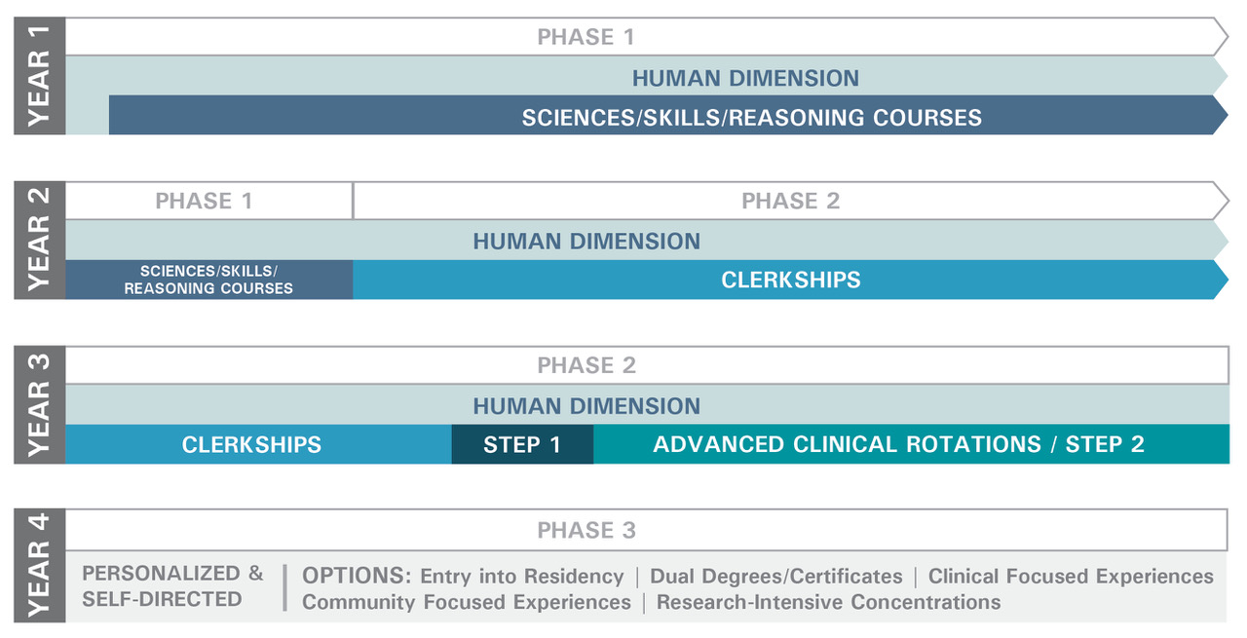Image resolution: width=1247 pixels, height=638 pixels.
Task: Select the Human Dimension bar in Year 3
Action: click(586, 405)
